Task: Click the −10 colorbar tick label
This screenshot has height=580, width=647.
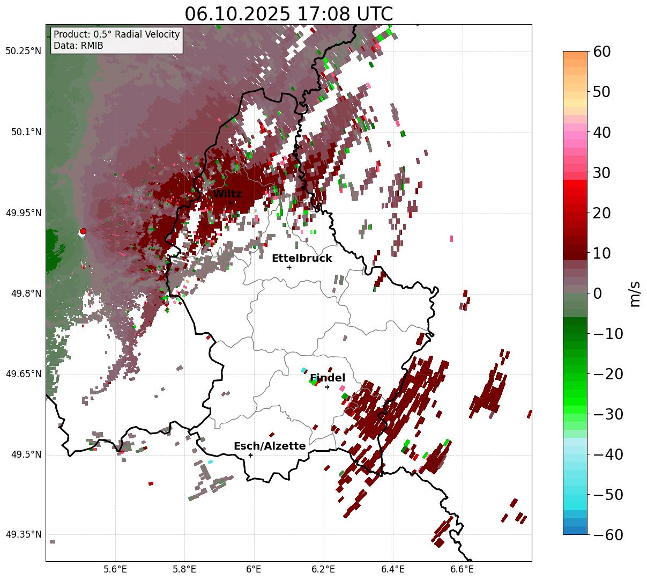Action: 608,334
